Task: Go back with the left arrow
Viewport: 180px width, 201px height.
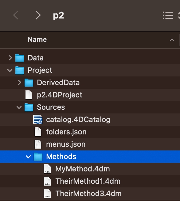Action: point(16,15)
